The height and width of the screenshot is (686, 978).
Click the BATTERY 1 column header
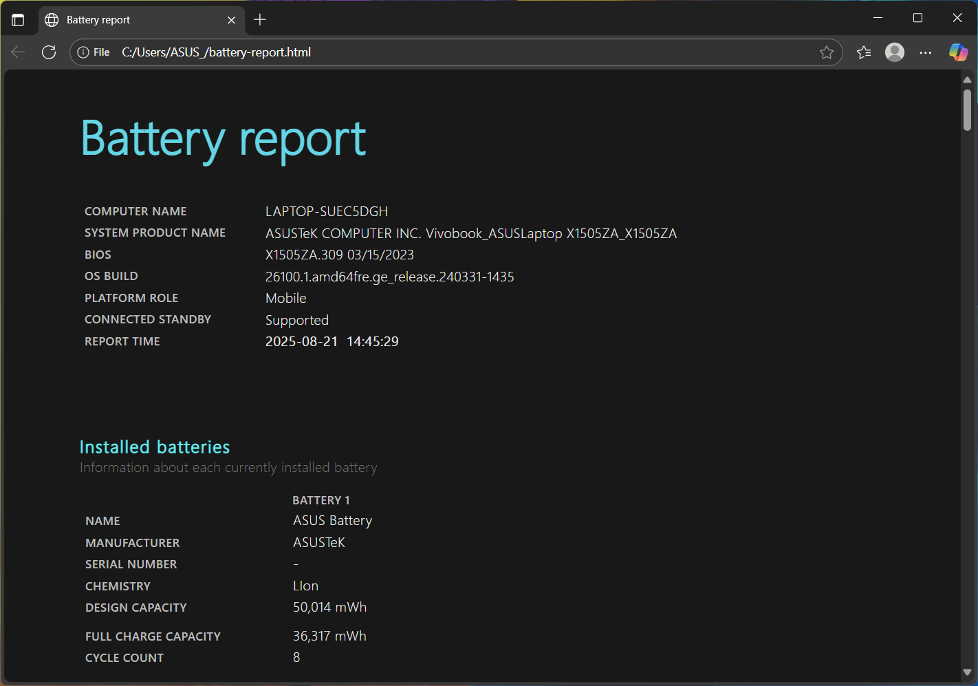click(321, 500)
